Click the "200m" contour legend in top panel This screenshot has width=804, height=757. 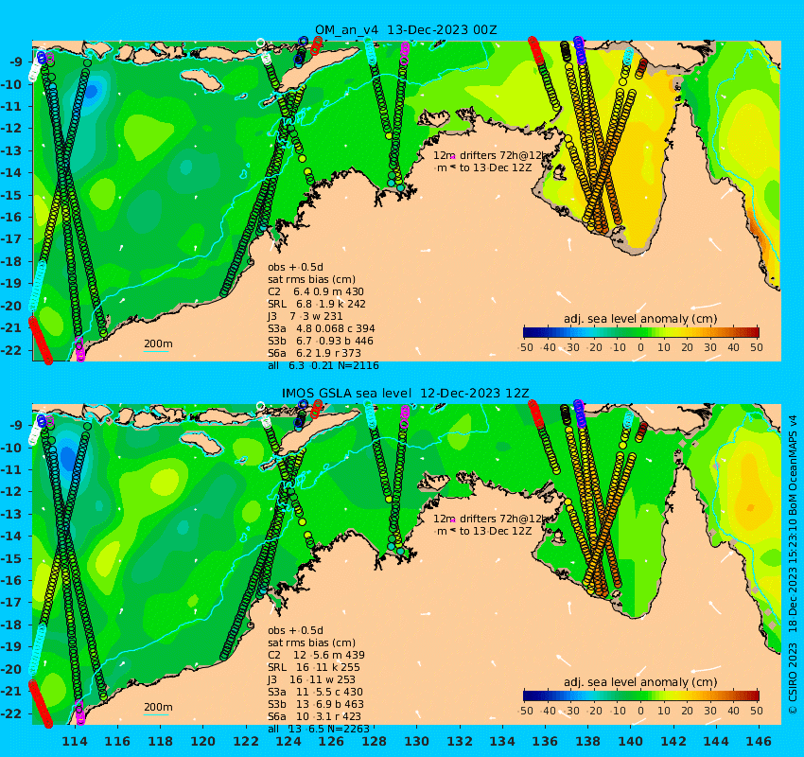(x=158, y=343)
